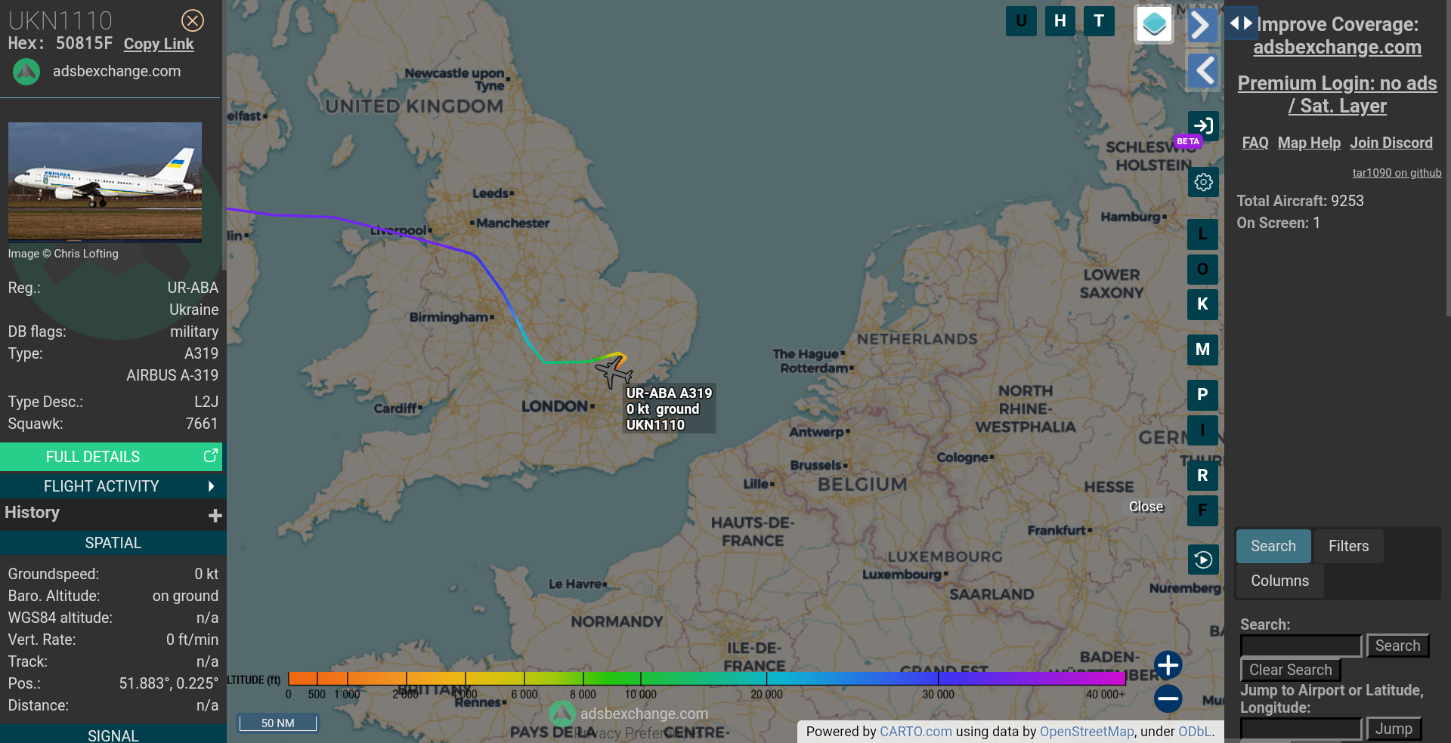The image size is (1451, 743).
Task: Switch to the Filters tab
Action: coord(1349,546)
